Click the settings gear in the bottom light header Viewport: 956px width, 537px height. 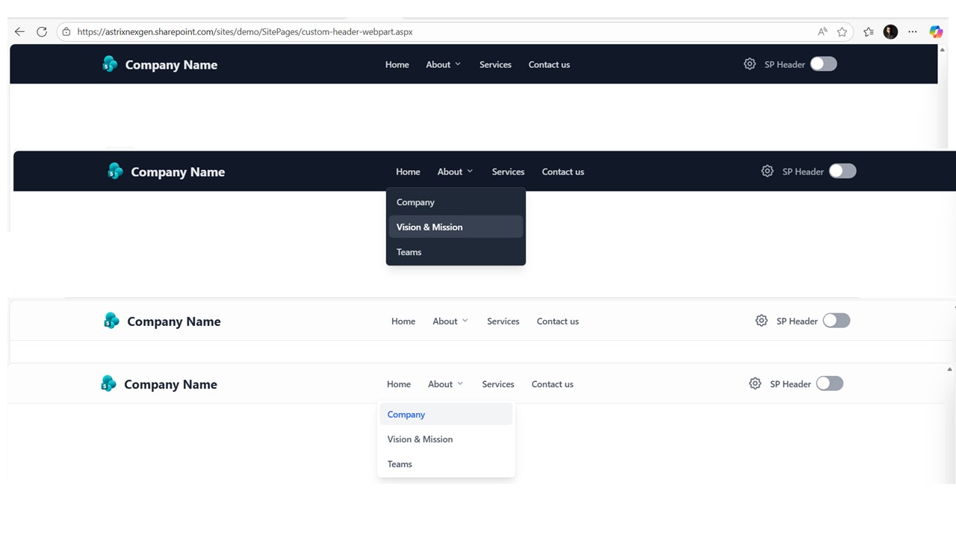[755, 383]
